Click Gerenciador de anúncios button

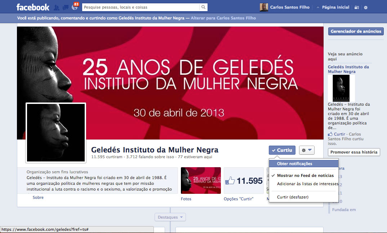(x=356, y=31)
